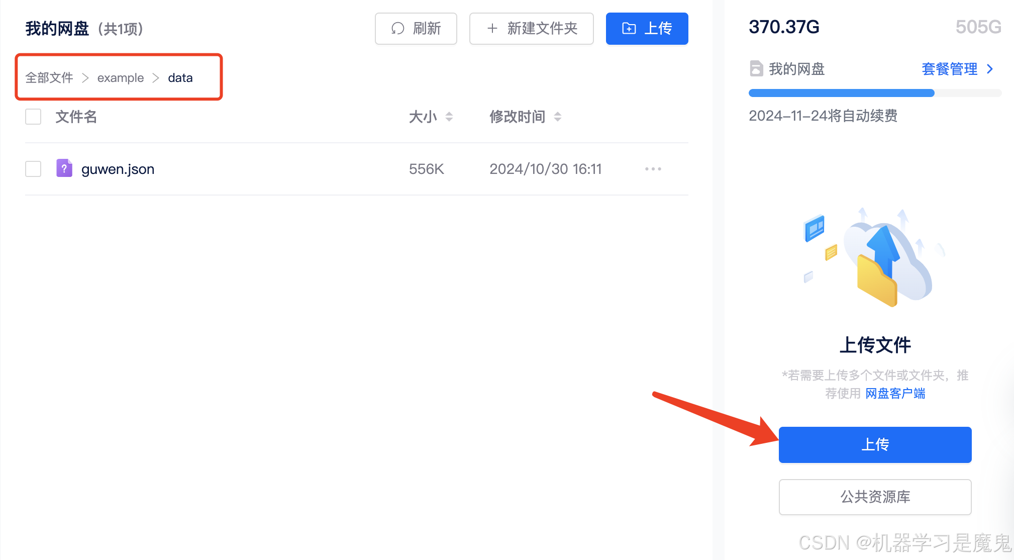The height and width of the screenshot is (560, 1014).
Task: Click the chevron arrow next to 套餐管理
Action: coord(989,69)
